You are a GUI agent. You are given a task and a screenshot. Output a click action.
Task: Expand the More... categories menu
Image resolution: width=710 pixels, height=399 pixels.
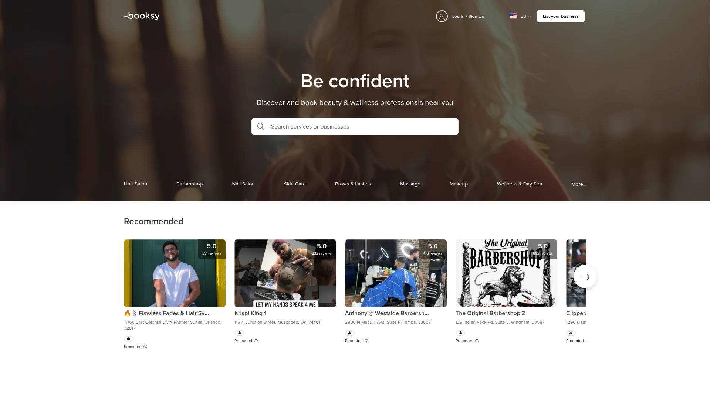tap(579, 184)
